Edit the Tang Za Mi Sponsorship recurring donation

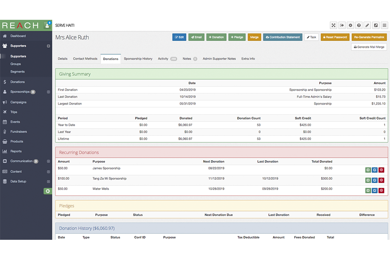(x=374, y=180)
